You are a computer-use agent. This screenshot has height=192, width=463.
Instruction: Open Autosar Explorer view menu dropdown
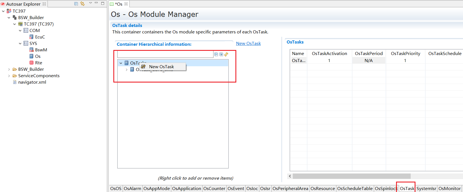[91, 3]
